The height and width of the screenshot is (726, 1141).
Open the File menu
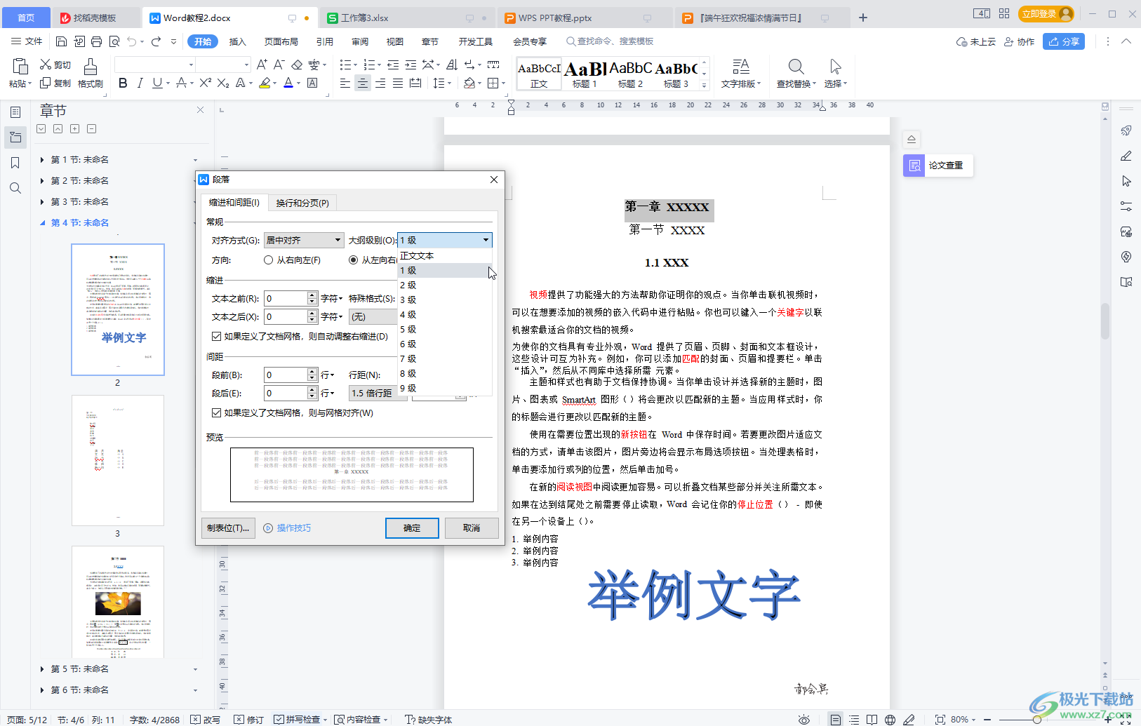tap(27, 41)
